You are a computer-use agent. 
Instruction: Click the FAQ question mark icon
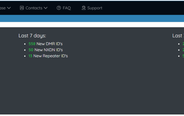(x=59, y=8)
